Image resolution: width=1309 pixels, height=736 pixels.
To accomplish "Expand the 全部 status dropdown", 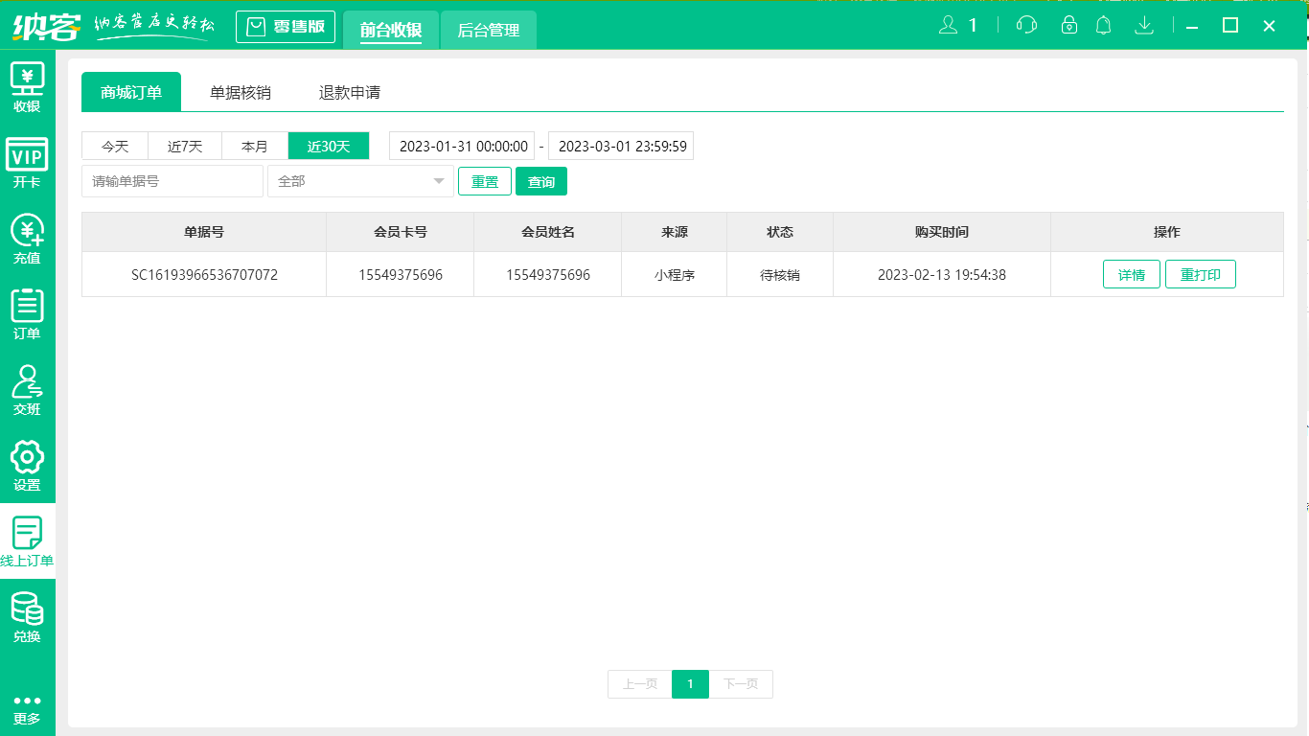I will pyautogui.click(x=360, y=180).
